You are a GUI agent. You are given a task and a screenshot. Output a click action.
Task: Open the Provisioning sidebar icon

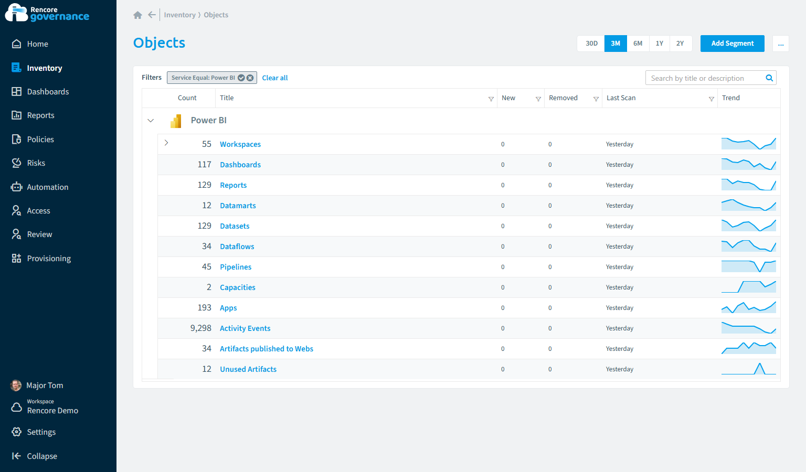pos(17,259)
